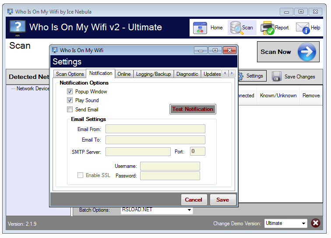Click the Home label in the top navigation

(217, 28)
